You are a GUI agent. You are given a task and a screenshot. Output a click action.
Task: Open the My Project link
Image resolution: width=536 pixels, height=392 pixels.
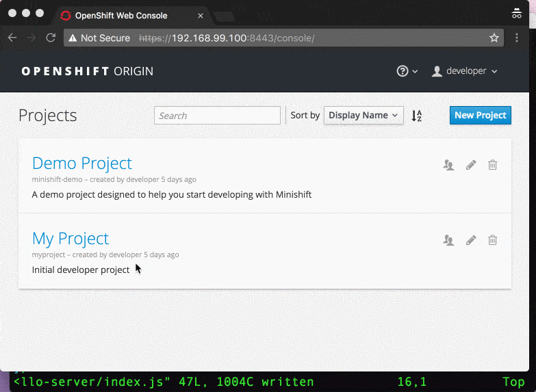click(x=71, y=238)
